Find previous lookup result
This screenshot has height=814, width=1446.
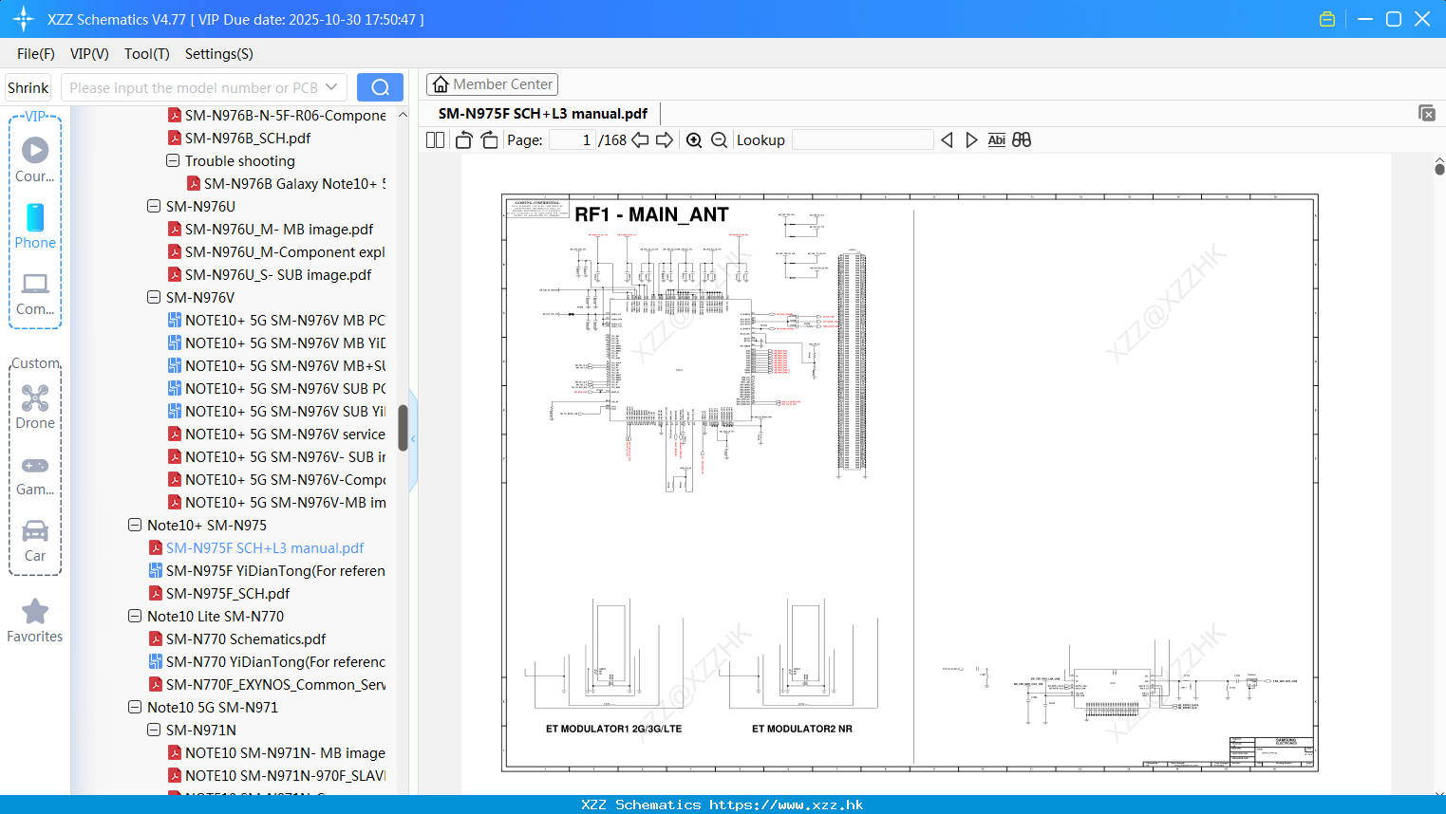(x=947, y=140)
